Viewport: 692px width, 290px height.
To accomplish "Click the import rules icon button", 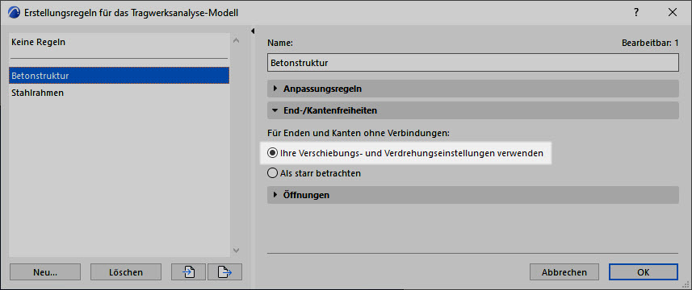I will (188, 272).
